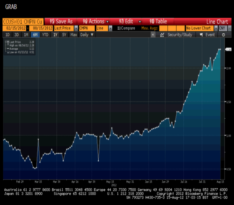
Task: Expand the CNY currency dropdown
Action: [223, 28]
